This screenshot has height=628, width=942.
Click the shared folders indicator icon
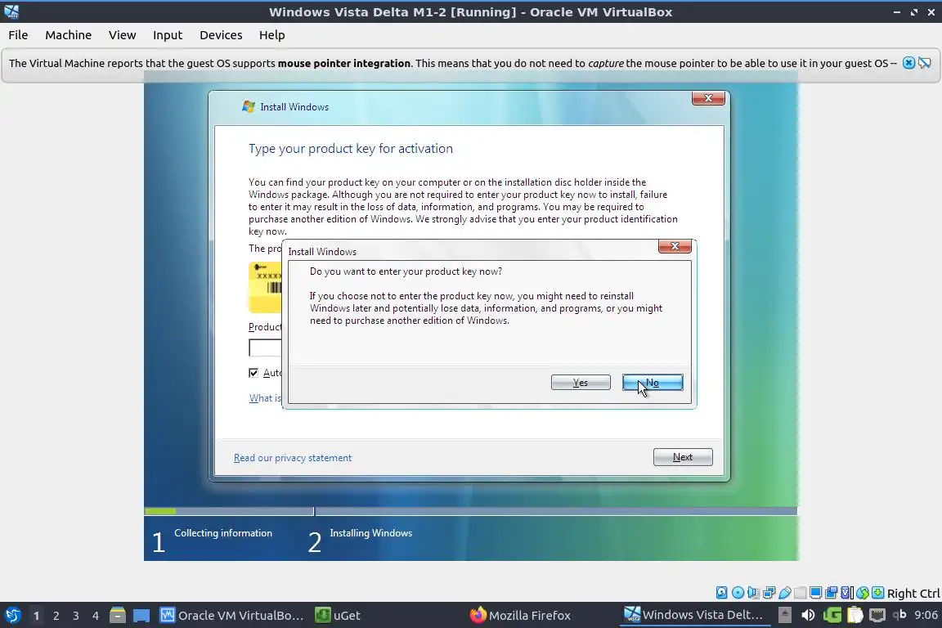[801, 593]
